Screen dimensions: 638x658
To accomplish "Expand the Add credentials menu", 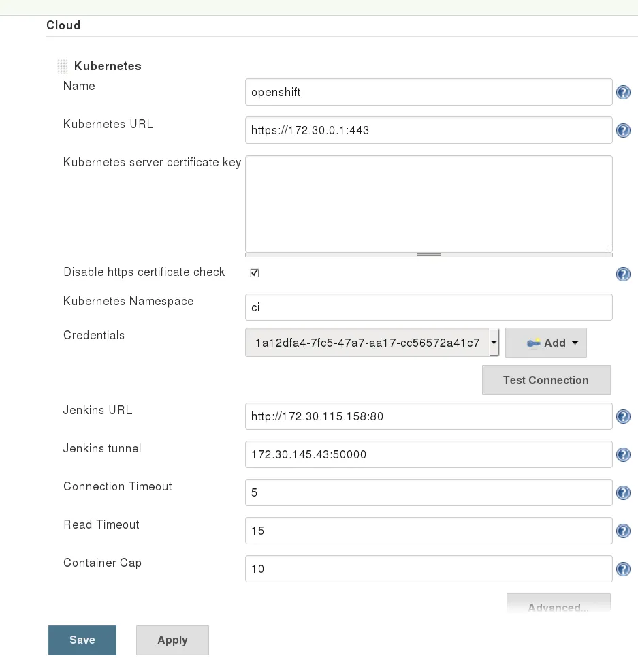I will click(x=546, y=343).
